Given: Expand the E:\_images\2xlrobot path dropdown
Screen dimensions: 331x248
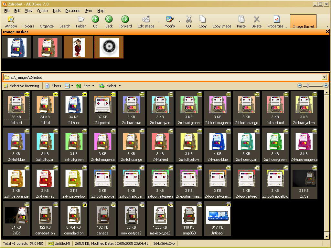Looking at the screenshot, I should (324, 77).
